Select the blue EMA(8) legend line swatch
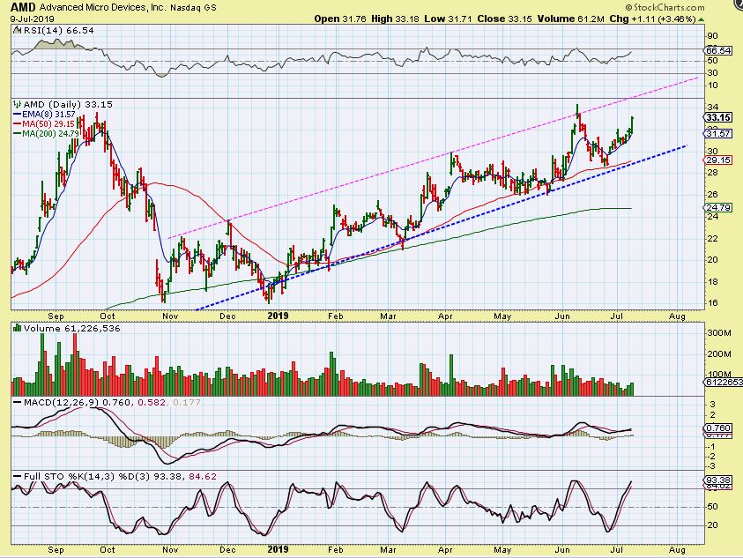This screenshot has width=743, height=558. pos(18,115)
